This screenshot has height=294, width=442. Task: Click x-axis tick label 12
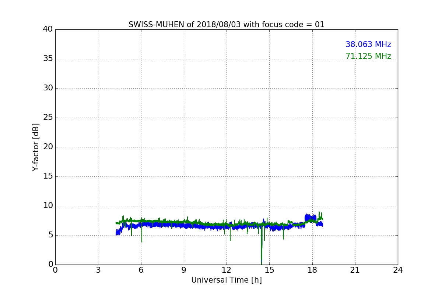coord(227,270)
